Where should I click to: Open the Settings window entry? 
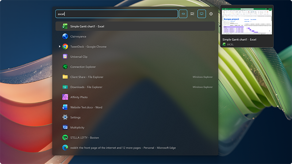pyautogui.click(x=135, y=117)
